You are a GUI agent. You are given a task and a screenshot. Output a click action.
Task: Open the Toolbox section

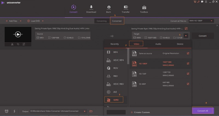[x=144, y=9]
